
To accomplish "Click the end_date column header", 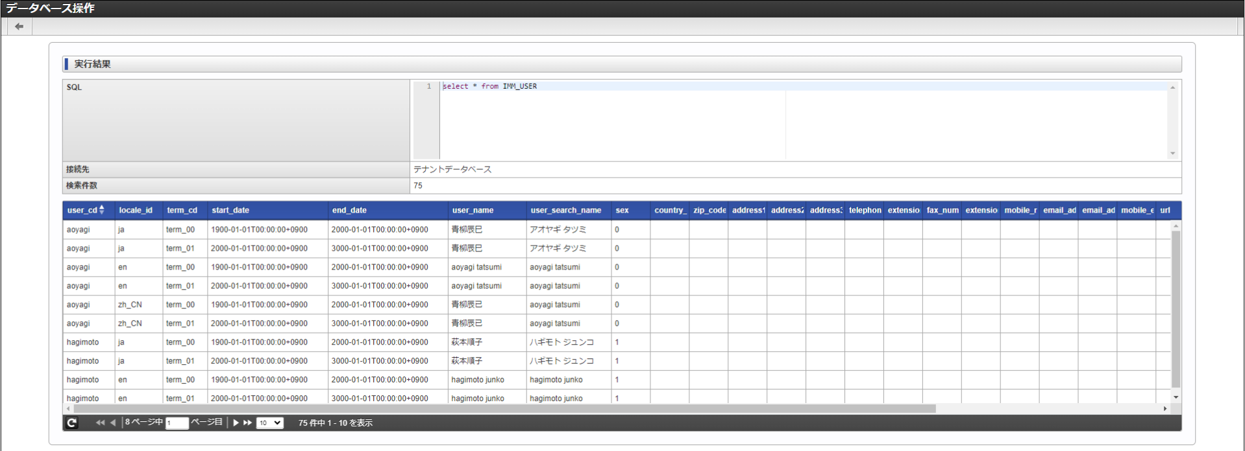I will coord(349,211).
